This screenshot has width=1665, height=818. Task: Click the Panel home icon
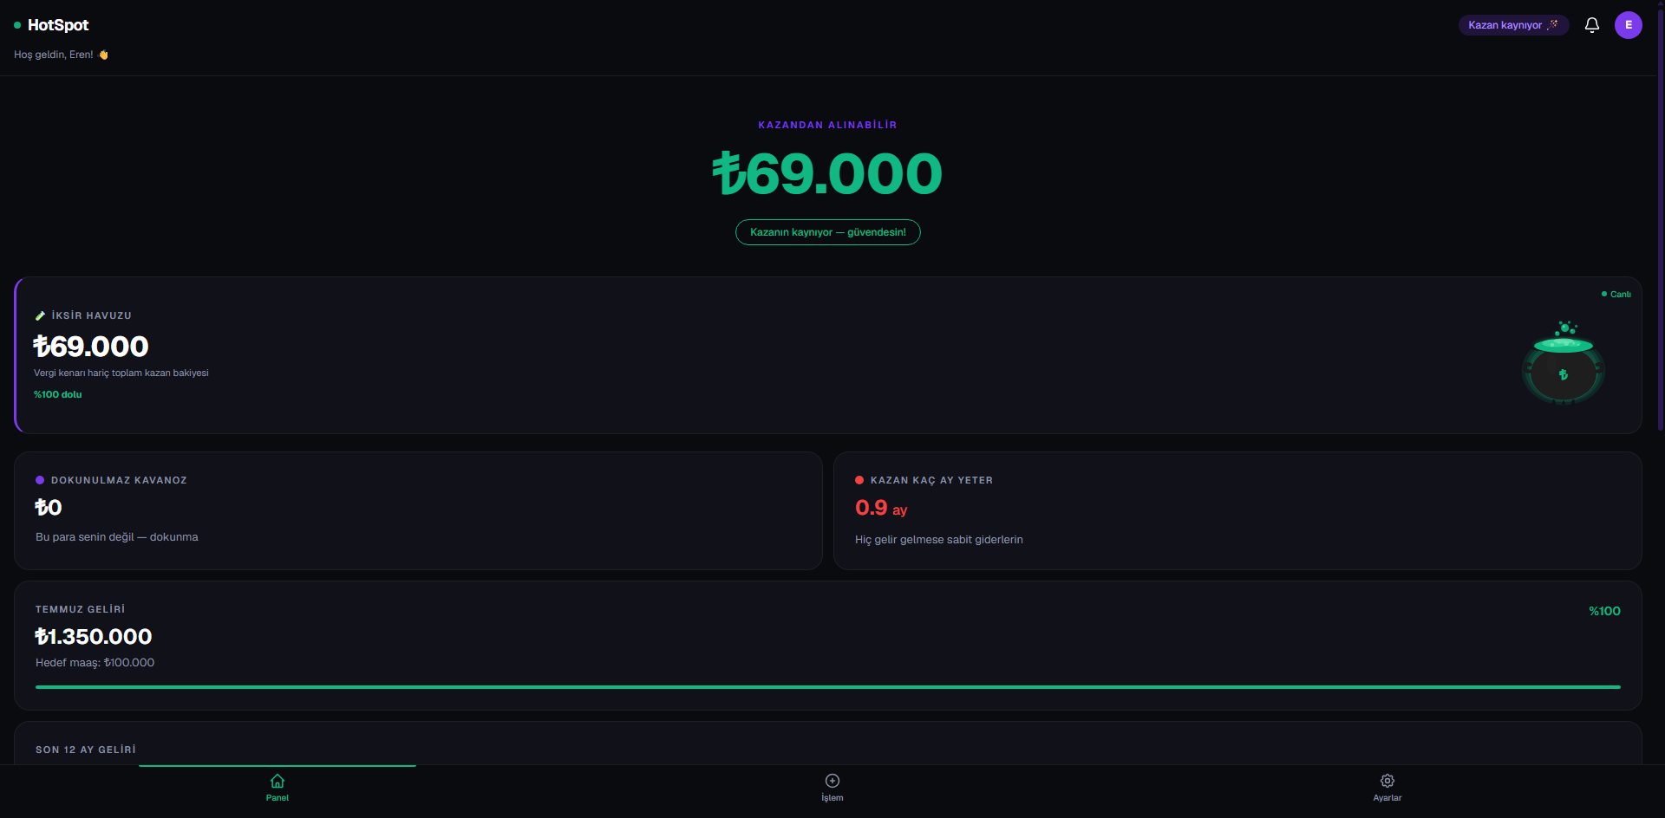click(x=277, y=781)
